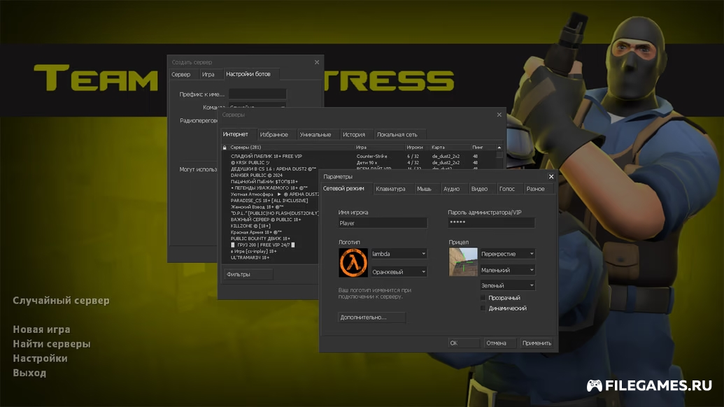
Task: Click the Отмена button
Action: pos(499,343)
